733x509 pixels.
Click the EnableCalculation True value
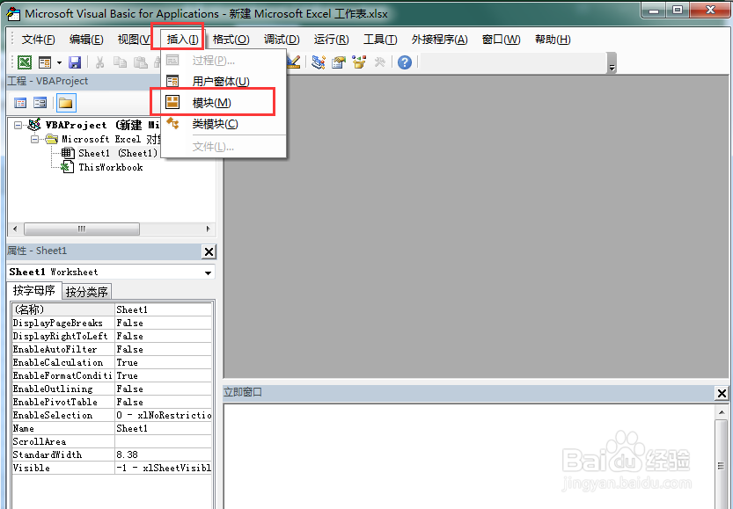click(163, 362)
